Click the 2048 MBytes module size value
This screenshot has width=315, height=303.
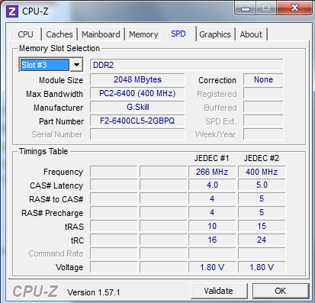point(137,79)
